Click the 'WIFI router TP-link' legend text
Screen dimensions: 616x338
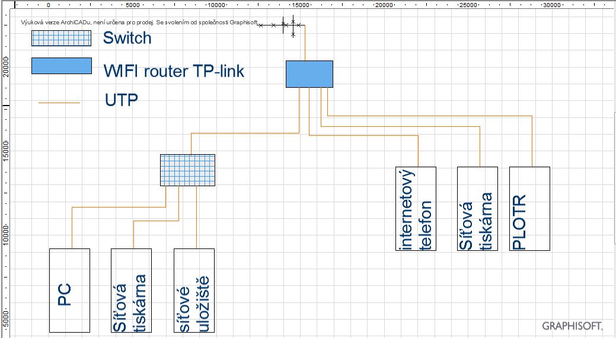click(174, 71)
